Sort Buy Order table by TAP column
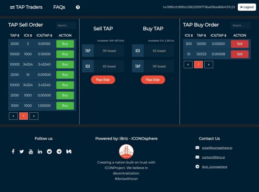The width and height of the screenshot is (259, 192). pos(201,35)
